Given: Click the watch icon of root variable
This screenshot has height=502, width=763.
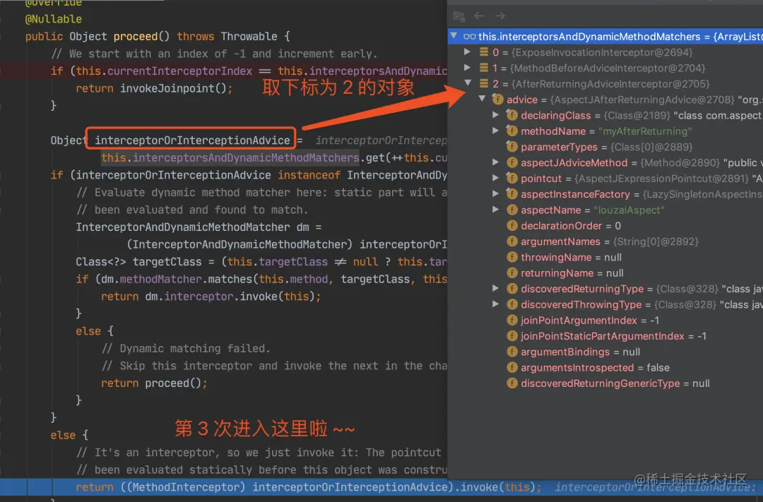Looking at the screenshot, I should pos(469,37).
